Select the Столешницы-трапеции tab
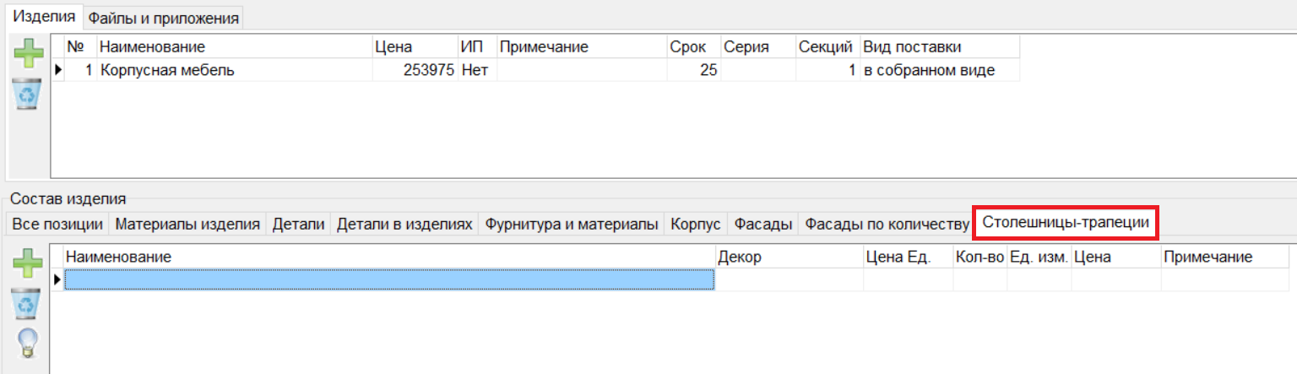This screenshot has width=1297, height=374. click(1065, 223)
